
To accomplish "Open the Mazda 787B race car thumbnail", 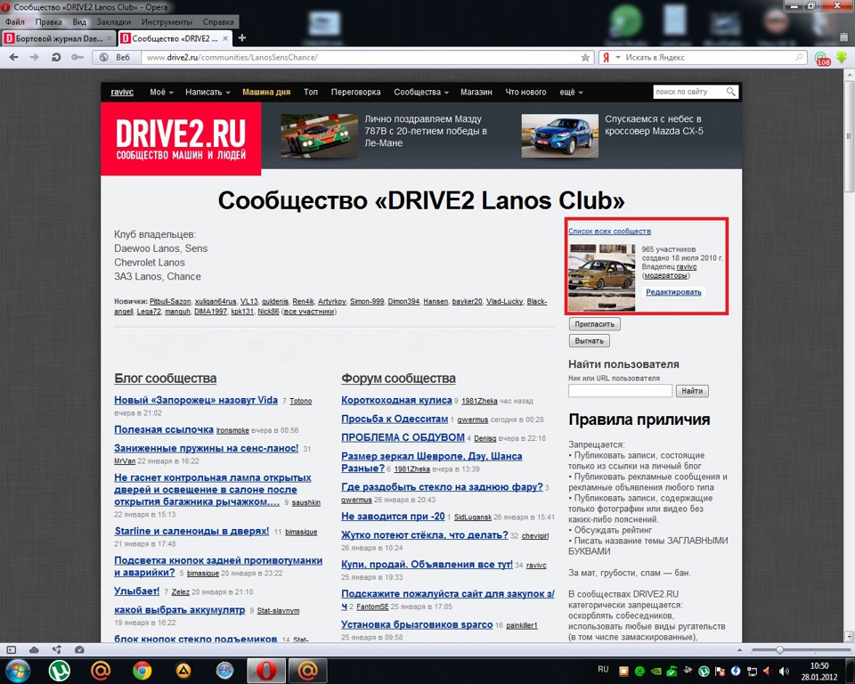I will [320, 135].
